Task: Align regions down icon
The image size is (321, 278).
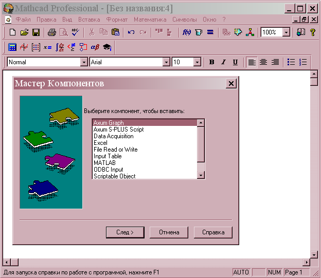Action: (169, 32)
